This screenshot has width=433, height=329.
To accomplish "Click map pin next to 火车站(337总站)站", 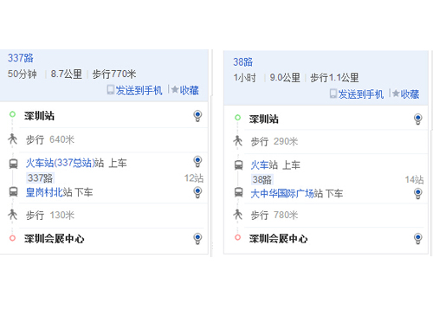I will (197, 161).
